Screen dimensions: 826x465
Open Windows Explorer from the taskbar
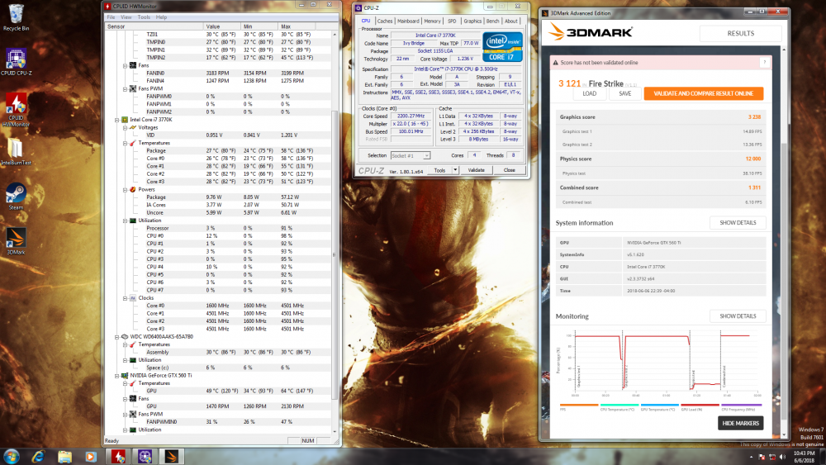tap(64, 457)
